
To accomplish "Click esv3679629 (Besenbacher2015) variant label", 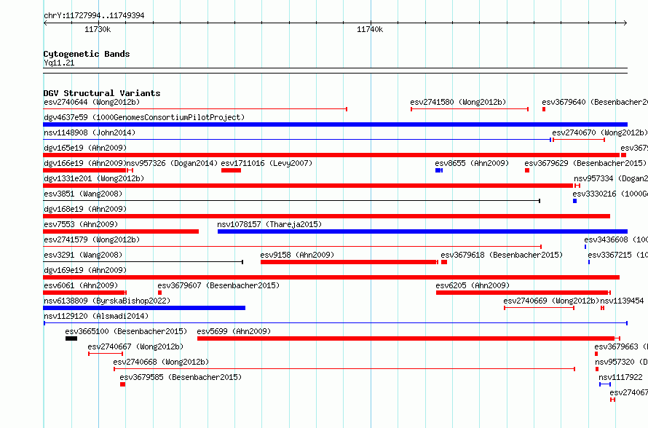I will [585, 163].
